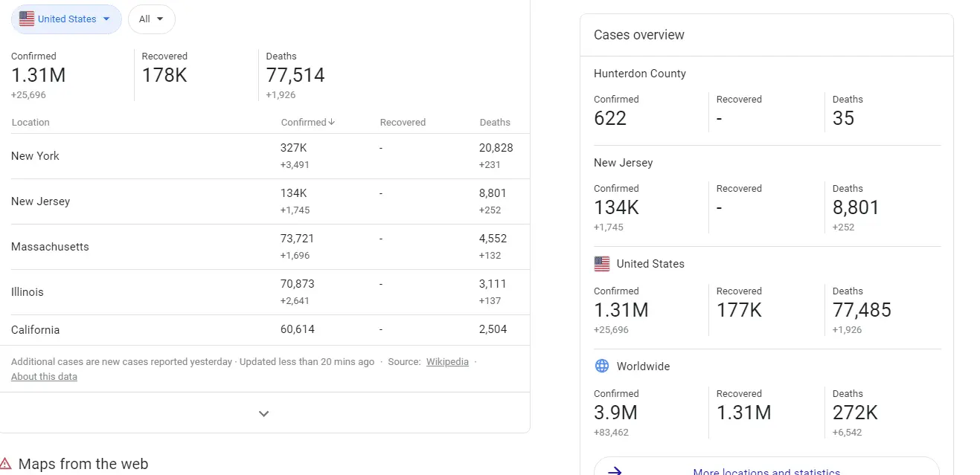Sort by the Recovered column header

(x=403, y=123)
